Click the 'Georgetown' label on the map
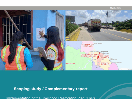The image size is (132, 99). [104, 52]
